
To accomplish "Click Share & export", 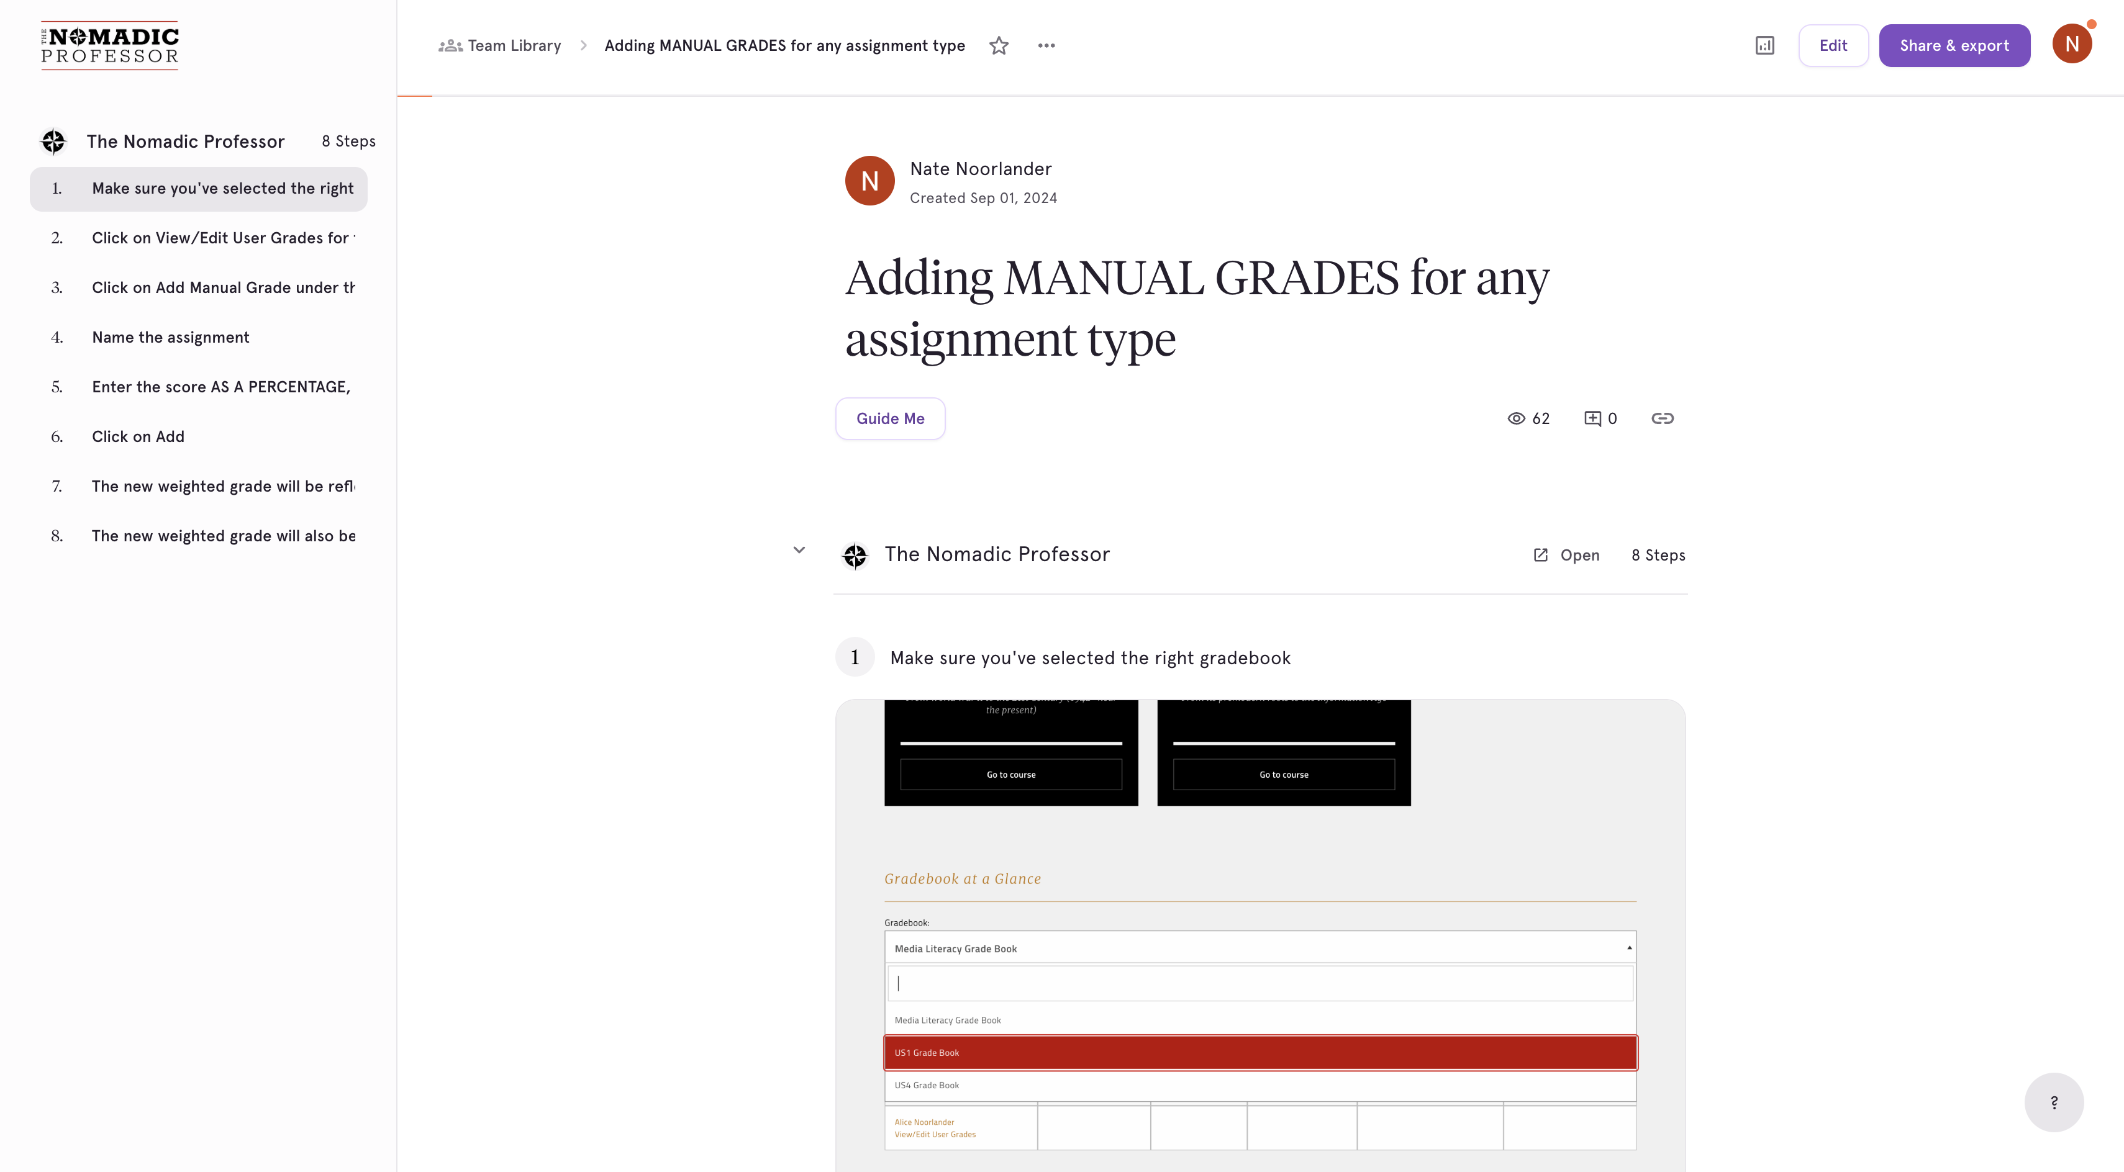I will click(1954, 45).
